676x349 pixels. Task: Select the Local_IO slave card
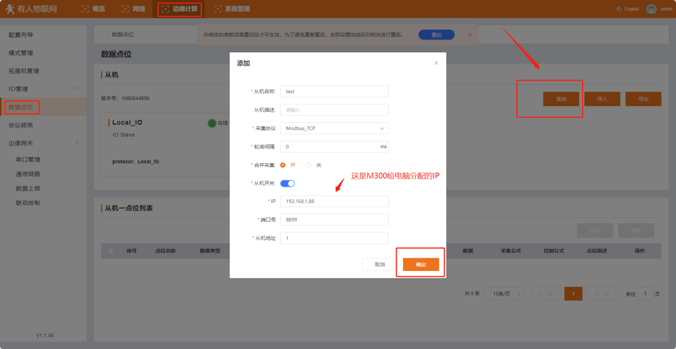(166, 144)
